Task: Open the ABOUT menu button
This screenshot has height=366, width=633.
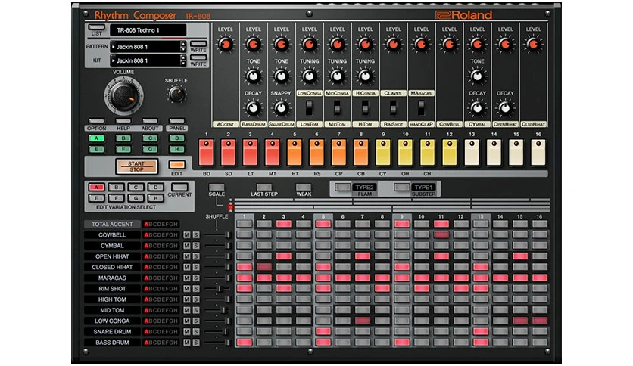Action: [150, 120]
